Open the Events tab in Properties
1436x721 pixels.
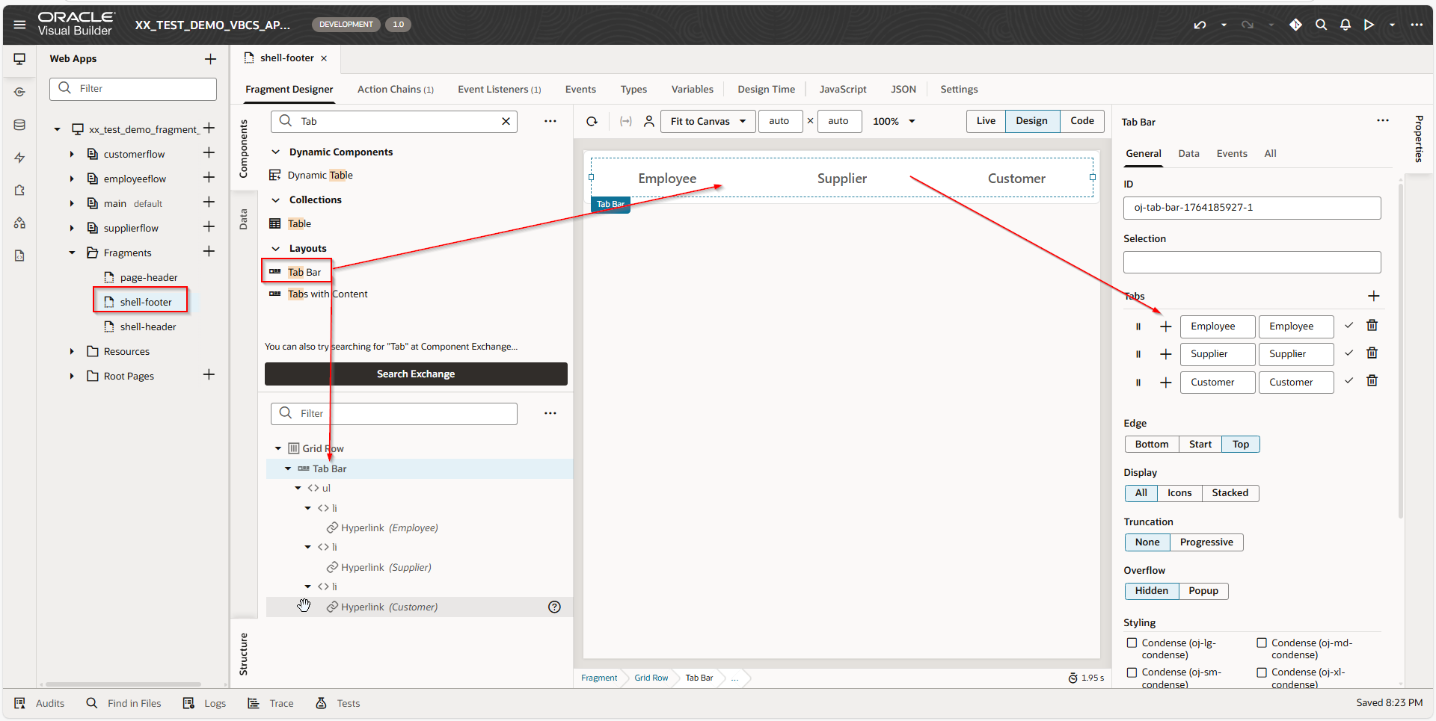pos(1231,153)
